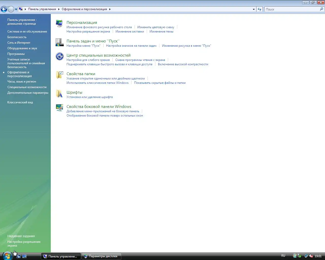Click Настройка меню "Пуск" link
The width and height of the screenshot is (325, 260).
tap(84, 46)
